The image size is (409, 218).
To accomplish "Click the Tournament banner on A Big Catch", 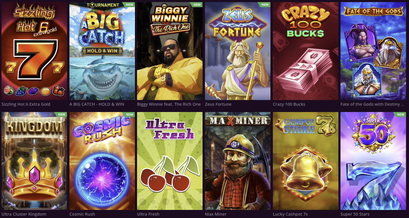I will click(98, 5).
